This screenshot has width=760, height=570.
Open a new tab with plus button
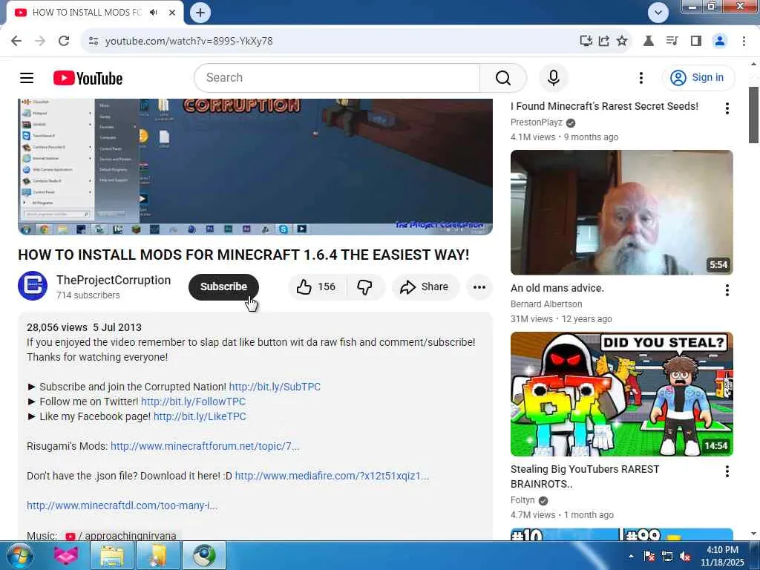point(200,12)
